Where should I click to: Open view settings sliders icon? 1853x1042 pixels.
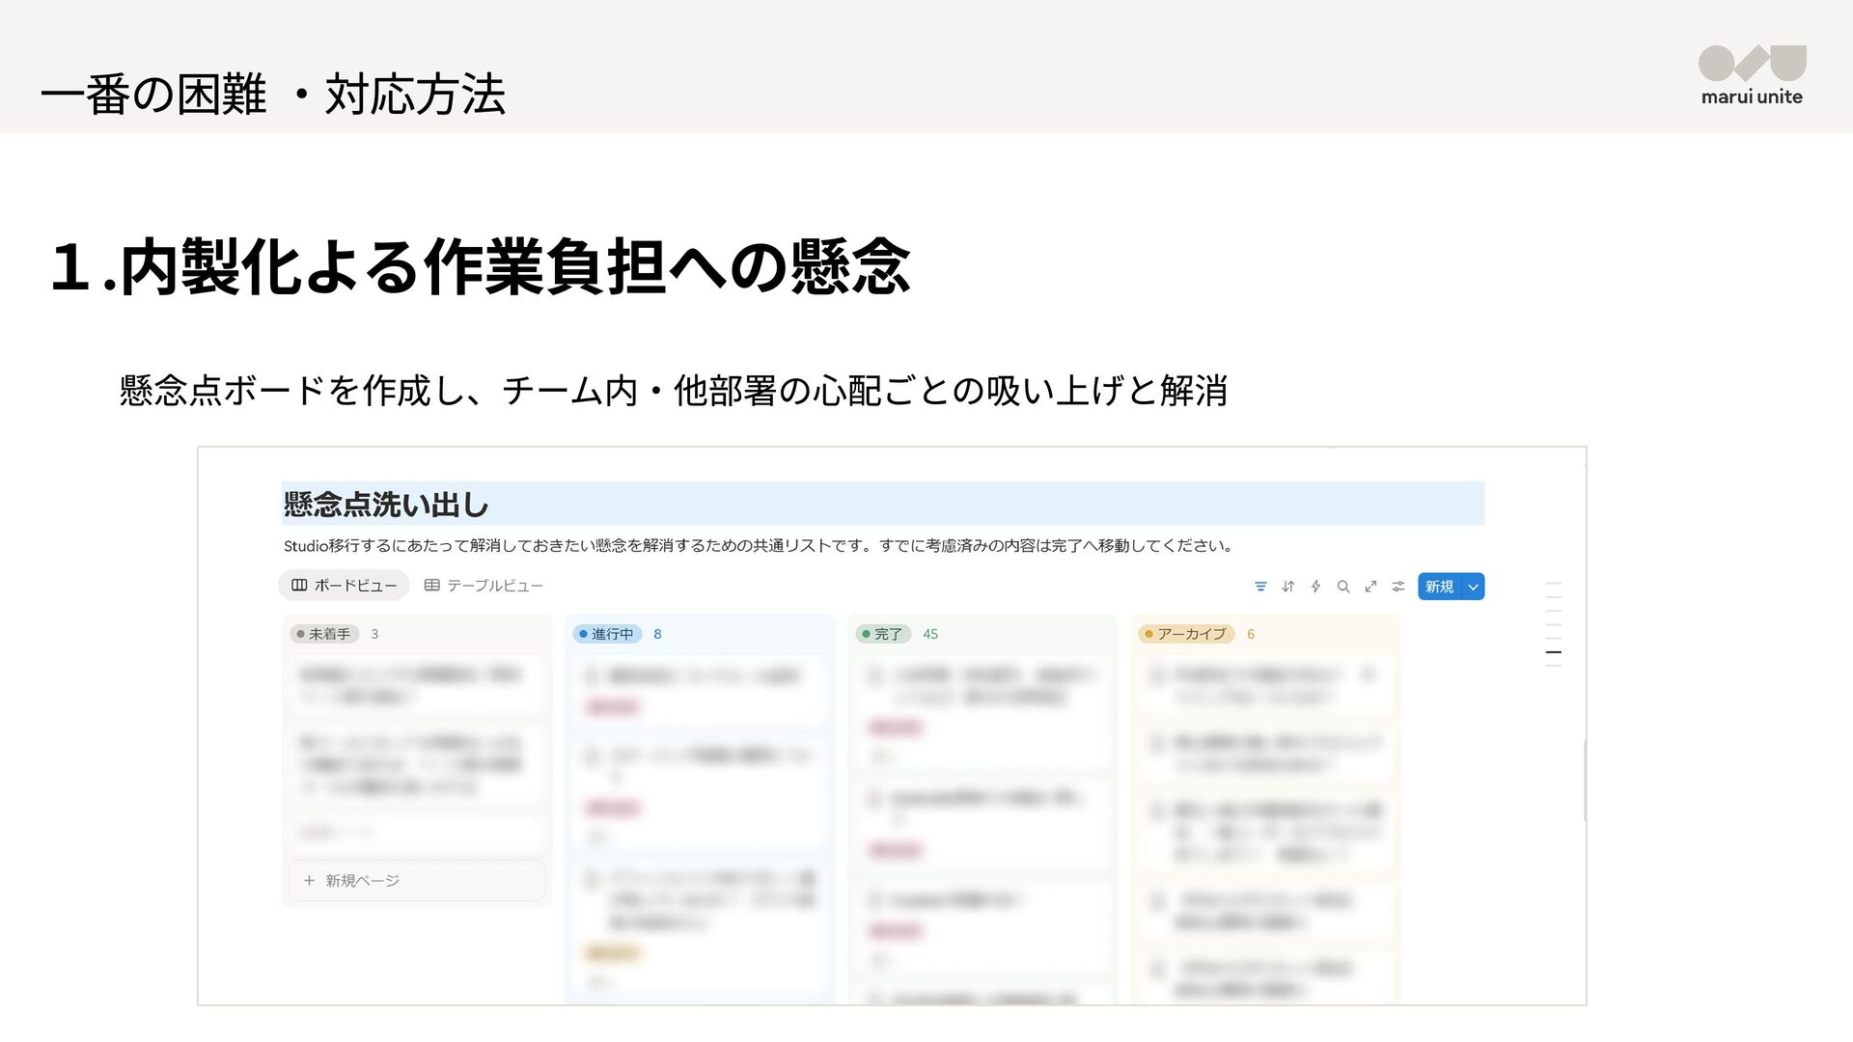tap(1397, 587)
